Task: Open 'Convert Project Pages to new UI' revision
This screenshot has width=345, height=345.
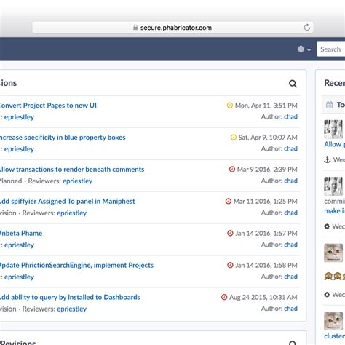Action: 48,106
